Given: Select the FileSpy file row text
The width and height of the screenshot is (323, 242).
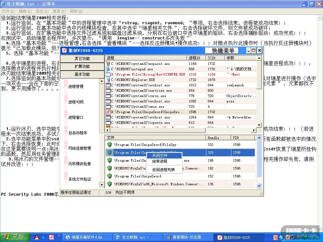Looking at the screenshot, I should point(145,145).
